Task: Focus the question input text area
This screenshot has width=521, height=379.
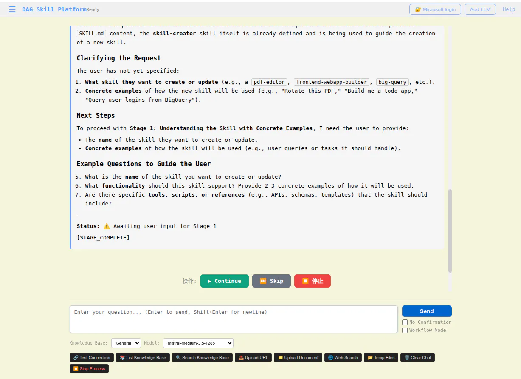Action: (x=234, y=319)
